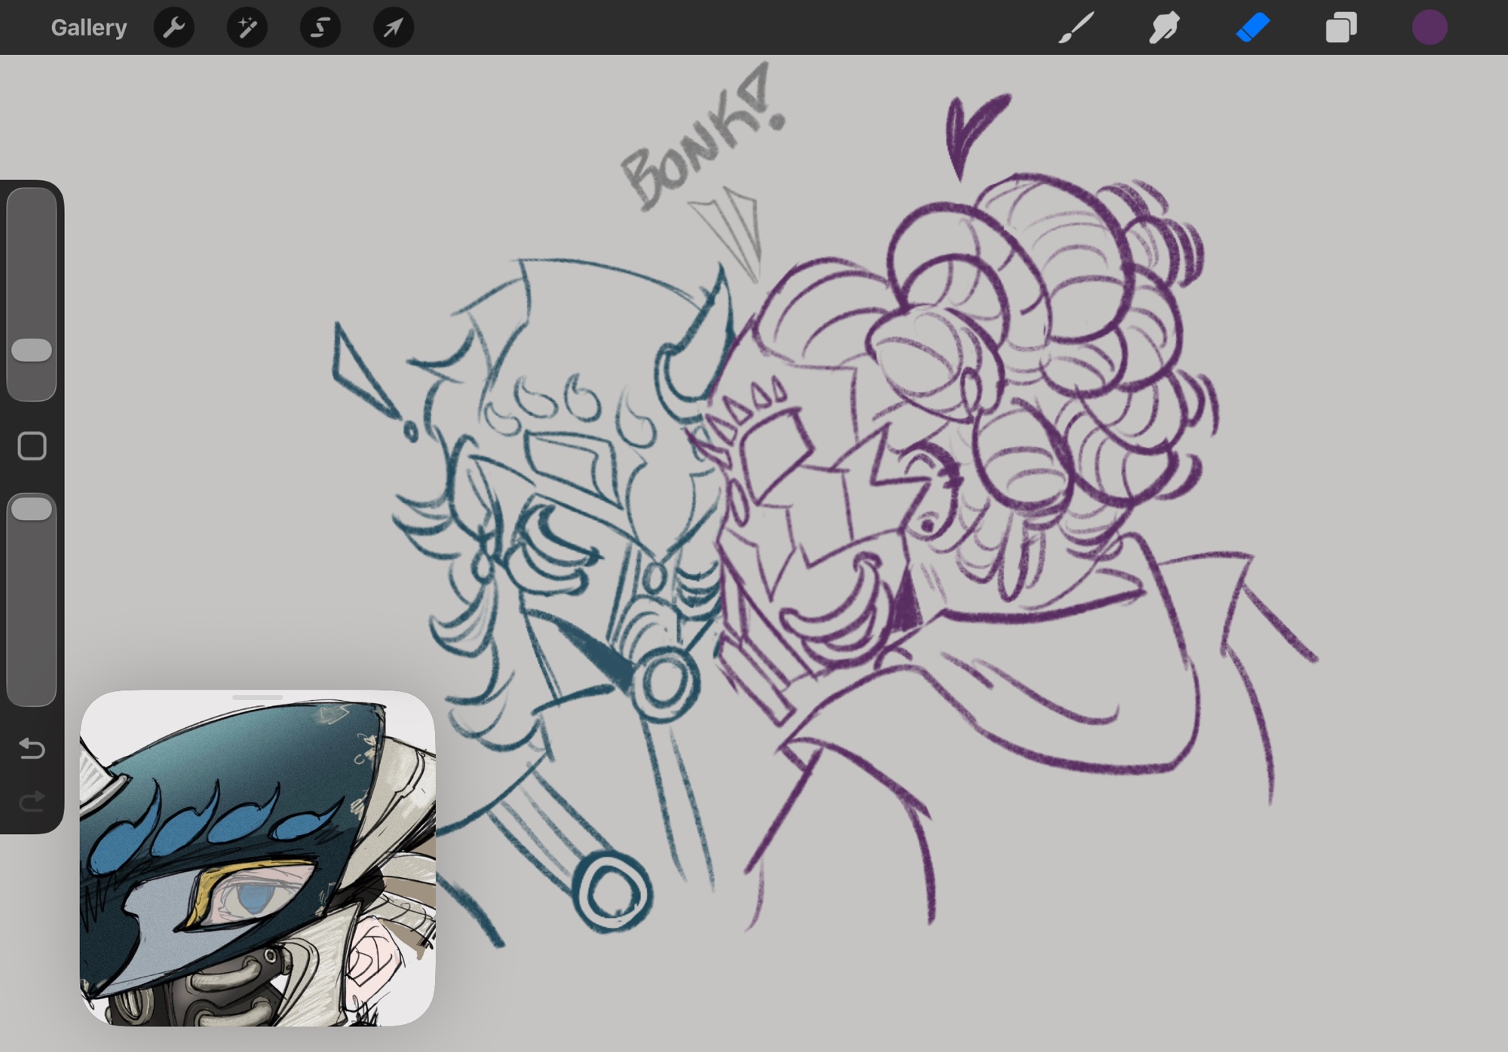Select the Brush tool

(x=1076, y=28)
